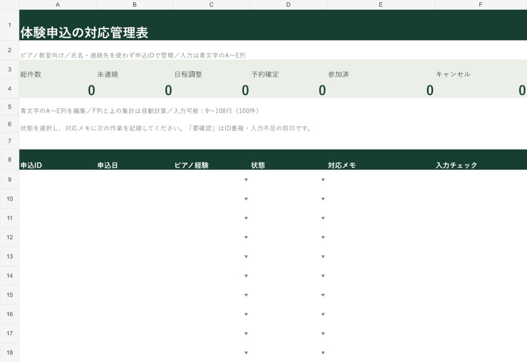The width and height of the screenshot is (527, 362).
Task: Select column B header
Action: (x=134, y=5)
